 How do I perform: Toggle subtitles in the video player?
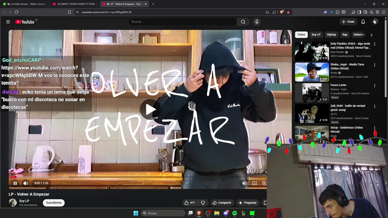pos(255,183)
